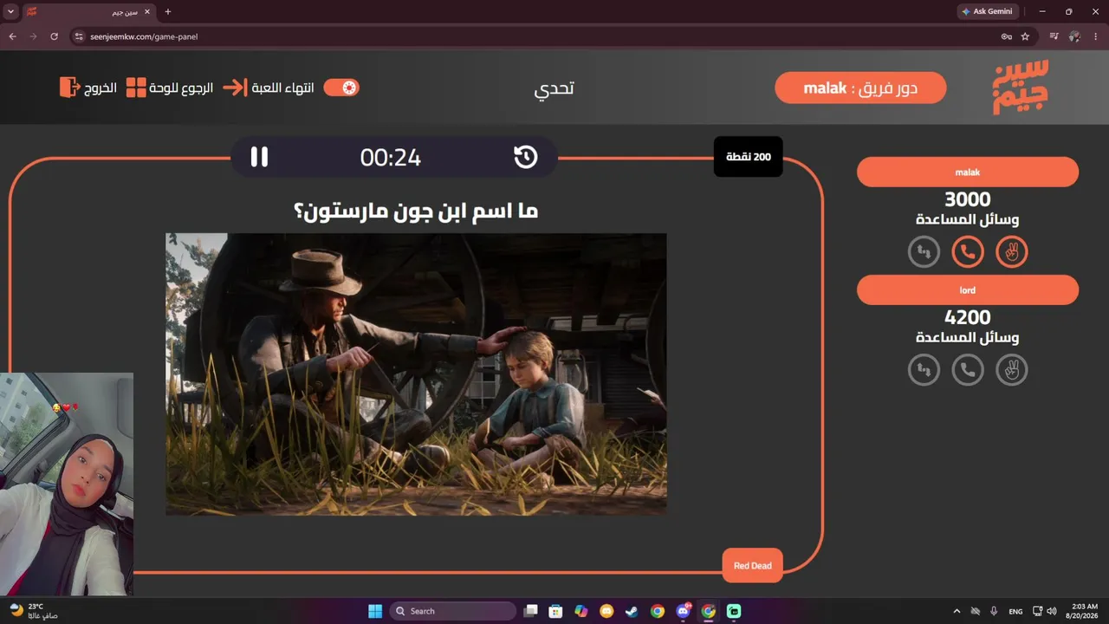Click الخروج to exit the game
The image size is (1109, 624).
88,88
